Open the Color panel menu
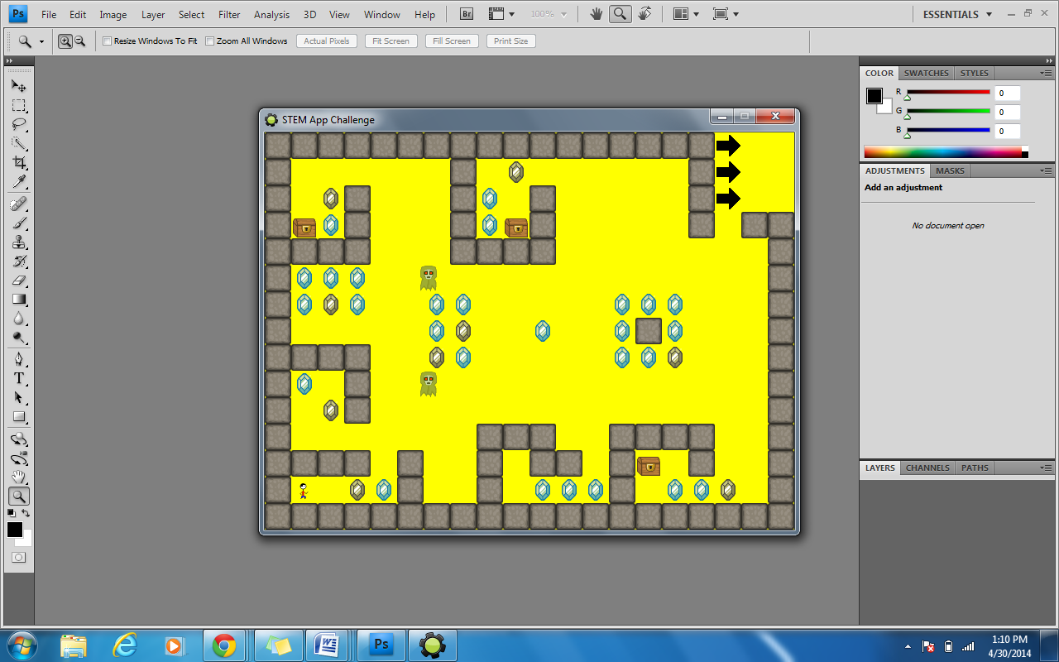Viewport: 1059px width, 662px height. [x=1049, y=73]
